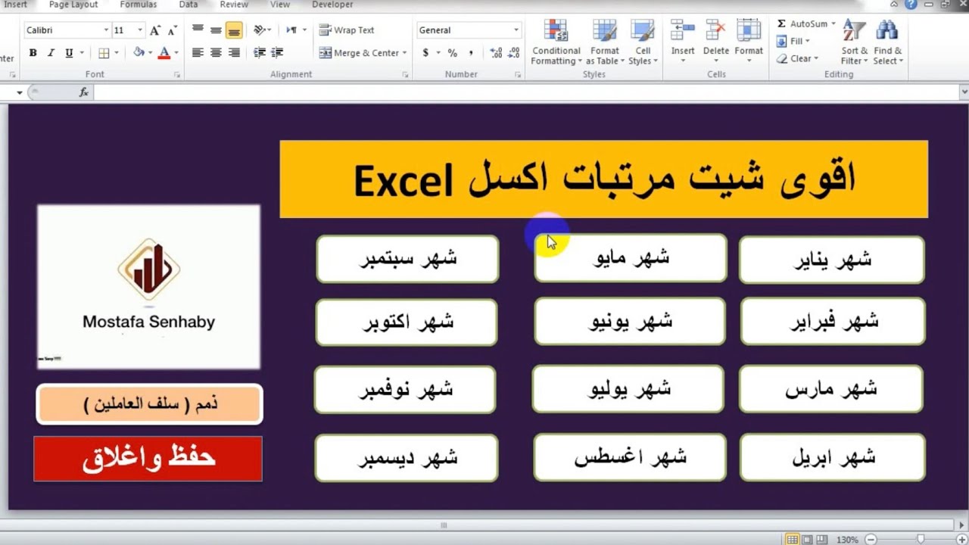This screenshot has height=545, width=969.
Task: Apply Comma Style format
Action: tap(471, 53)
